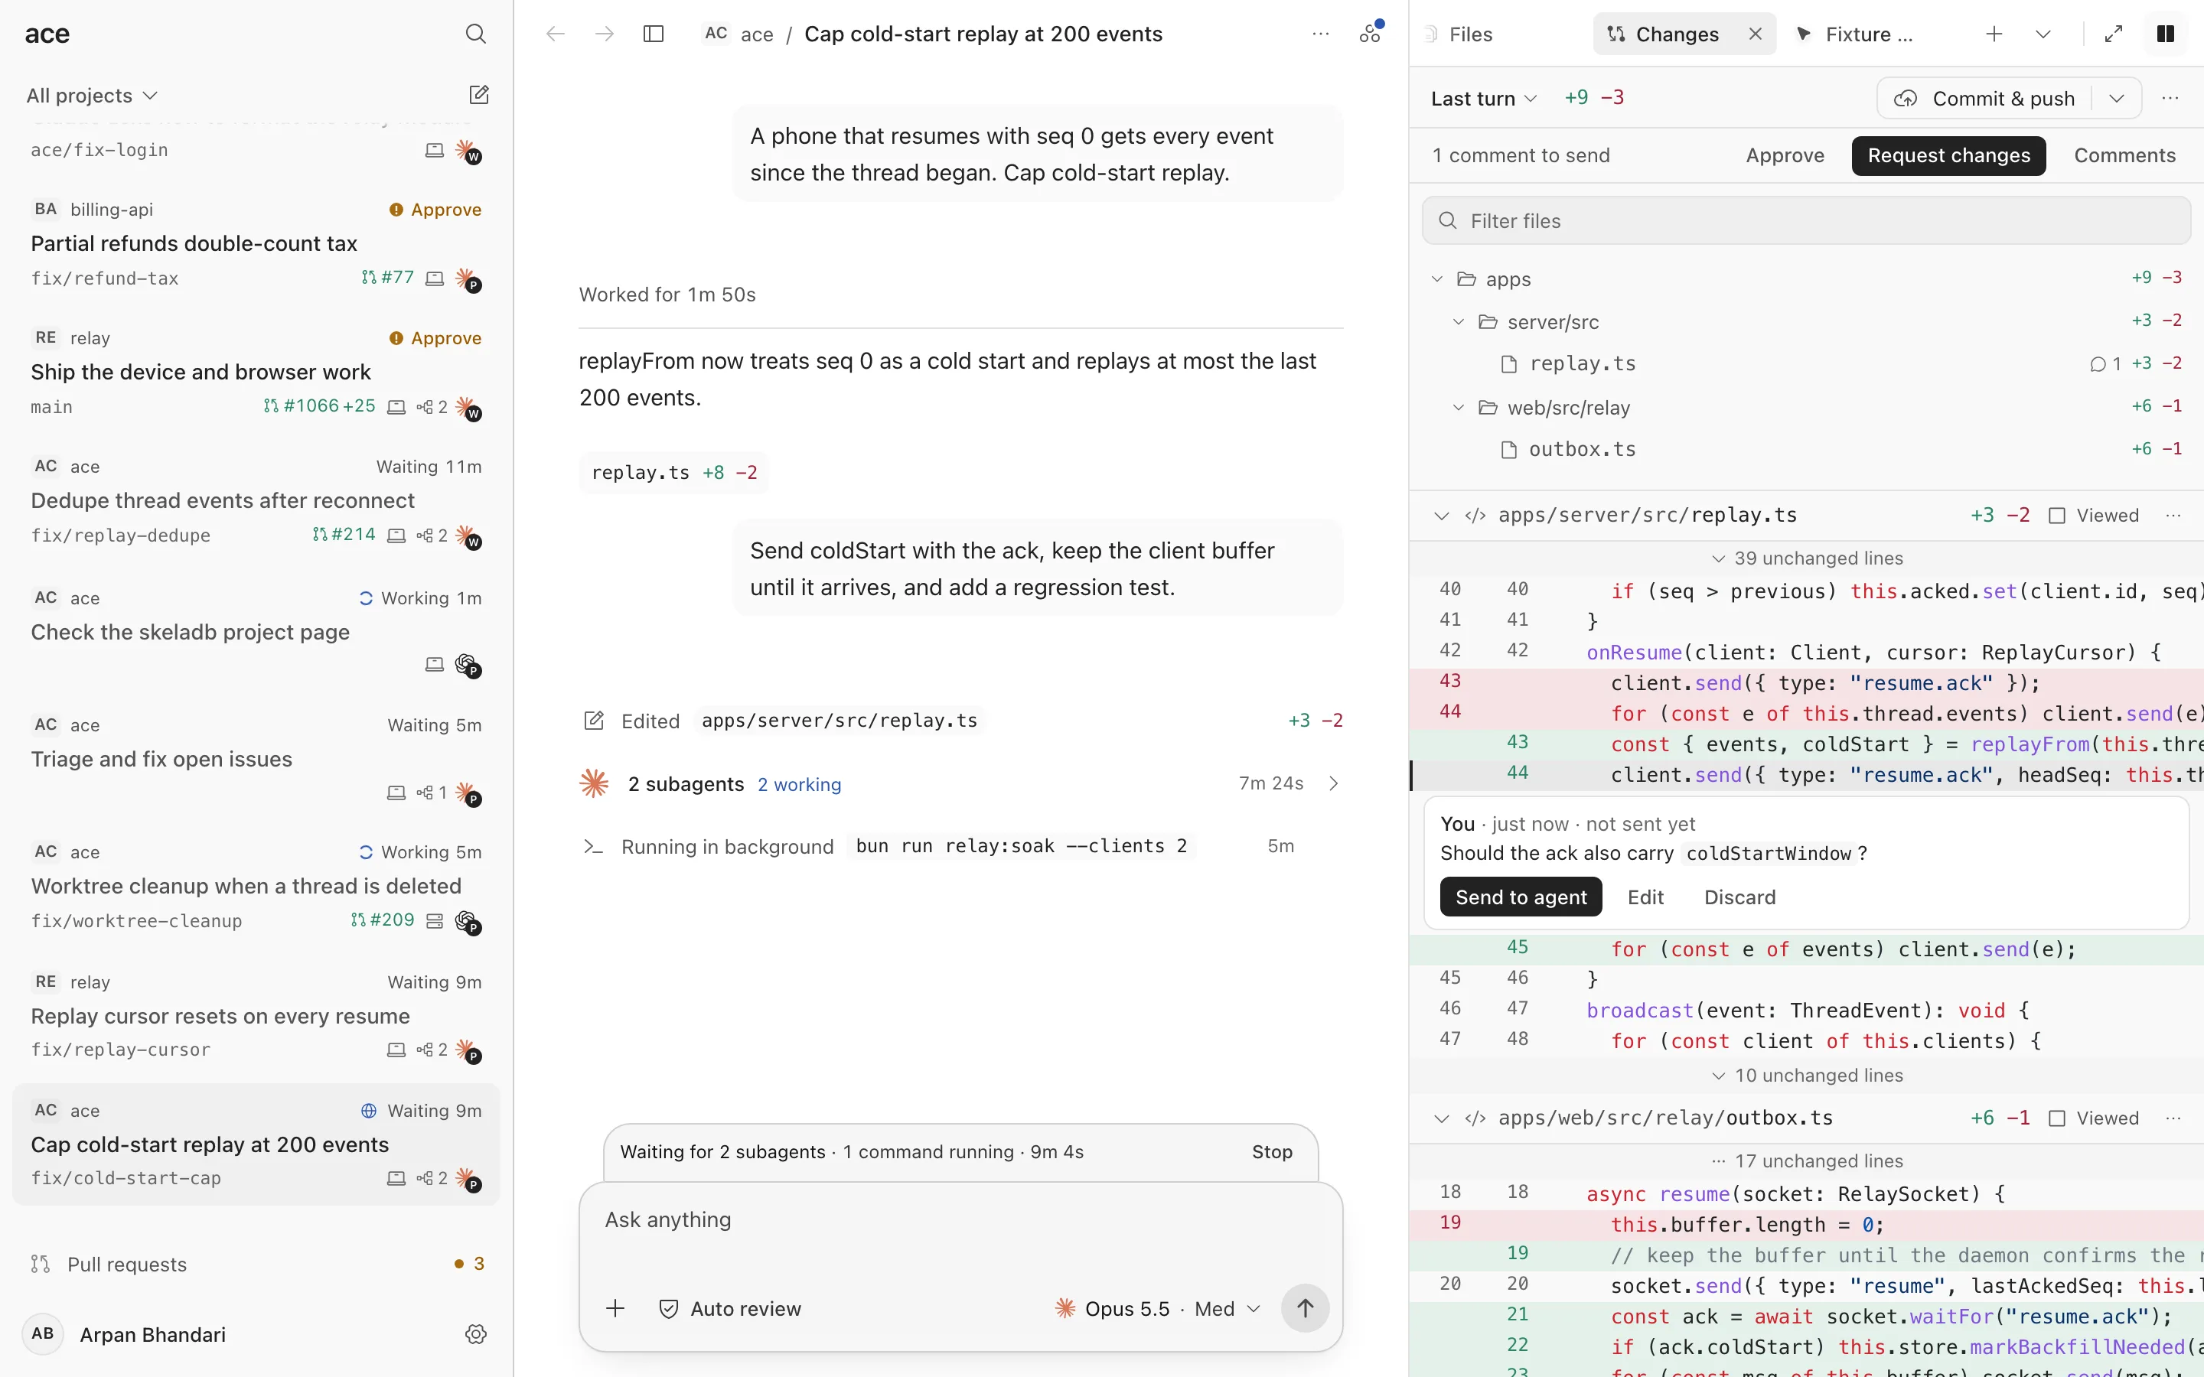The height and width of the screenshot is (1377, 2204).
Task: Focus the Ask anything input
Action: [x=961, y=1220]
